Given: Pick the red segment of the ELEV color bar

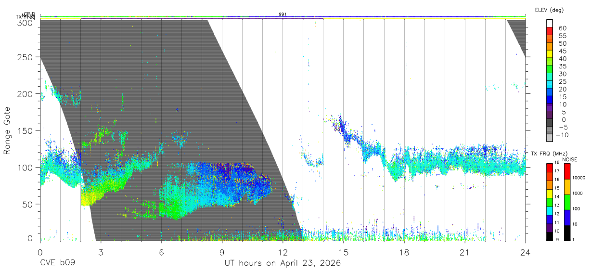Looking at the screenshot, I should point(550,31).
